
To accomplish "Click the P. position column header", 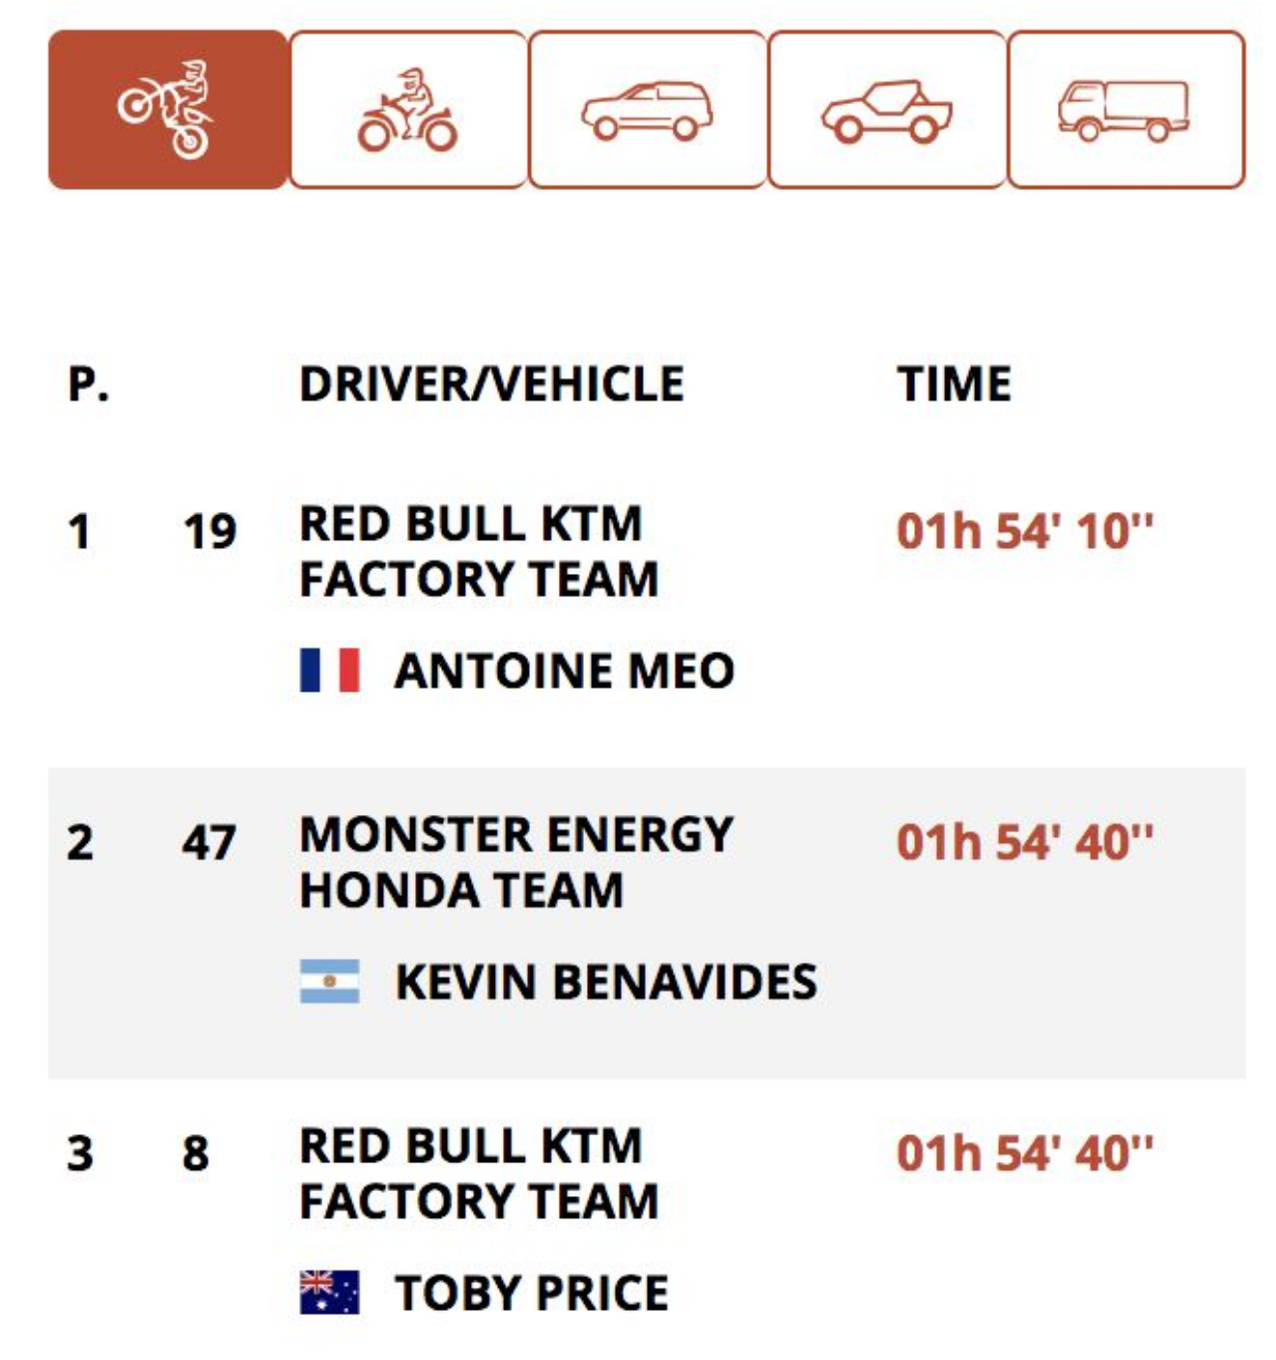I will click(x=89, y=384).
